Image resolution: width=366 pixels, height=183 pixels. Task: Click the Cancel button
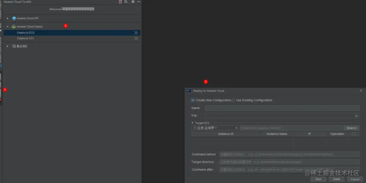pyautogui.click(x=355, y=179)
